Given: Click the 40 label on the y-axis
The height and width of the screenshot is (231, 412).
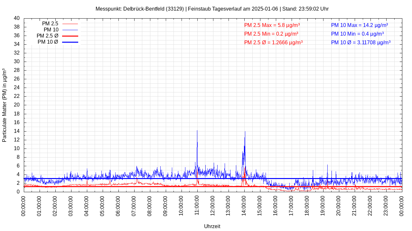Looking at the screenshot, I should pyautogui.click(x=17, y=18).
